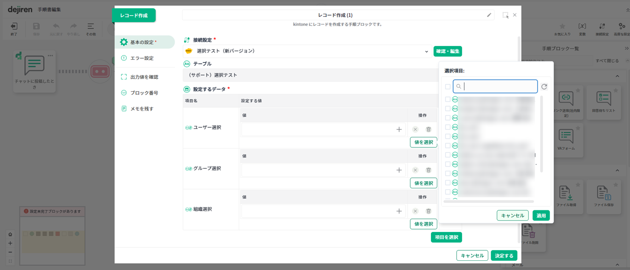Click the clear (×) icon in the グループ選択 row
Viewport: 630px width, 270px height.
(415, 170)
